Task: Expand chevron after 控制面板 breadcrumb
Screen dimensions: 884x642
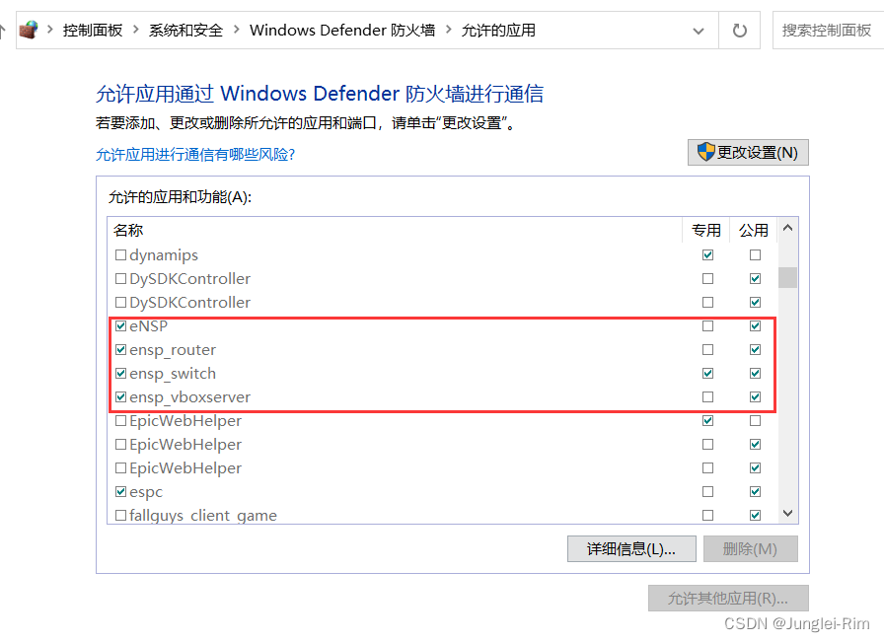Action: (135, 30)
